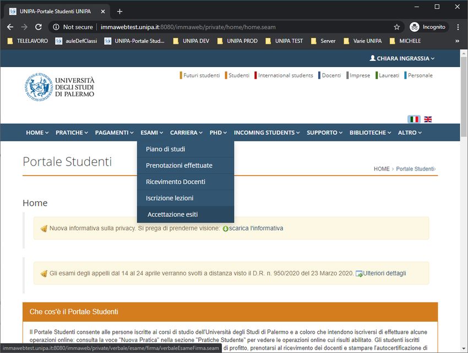
Task: Expand the CARRIERA menu dropdown
Action: click(186, 133)
